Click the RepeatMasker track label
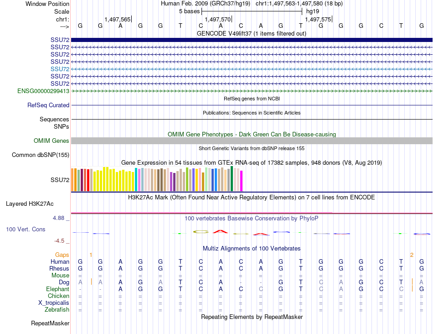Image resolution: width=433 pixels, height=334 pixels. pos(50,323)
